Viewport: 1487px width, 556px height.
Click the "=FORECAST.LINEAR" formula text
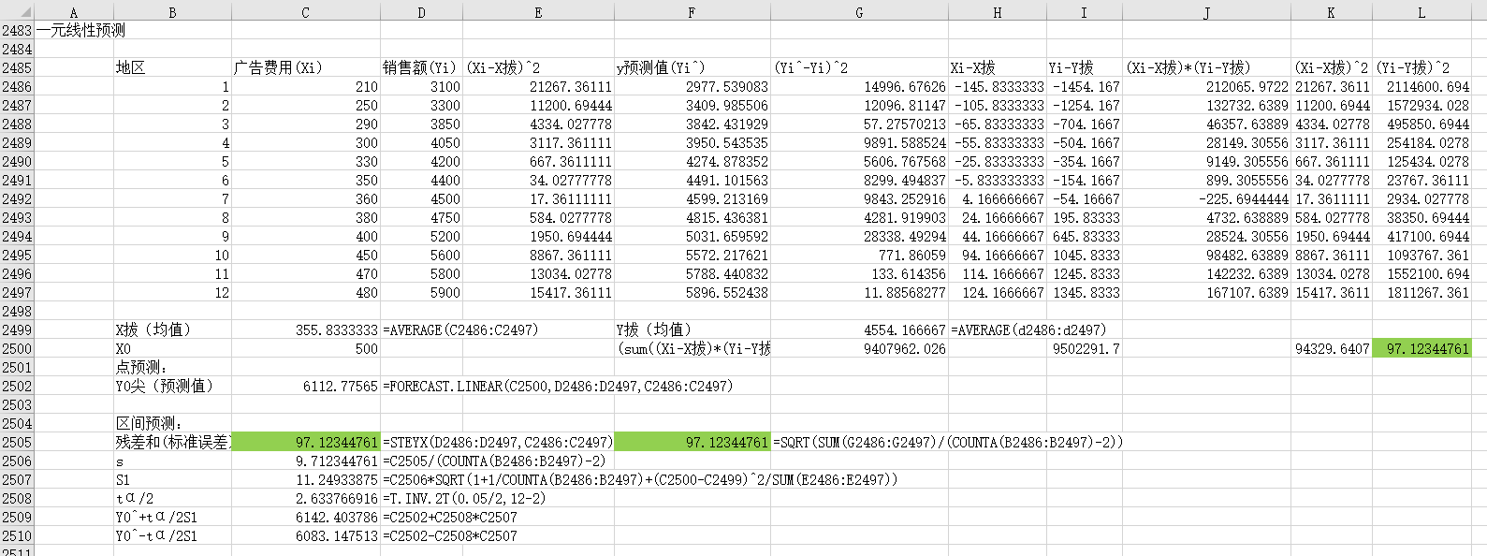558,386
